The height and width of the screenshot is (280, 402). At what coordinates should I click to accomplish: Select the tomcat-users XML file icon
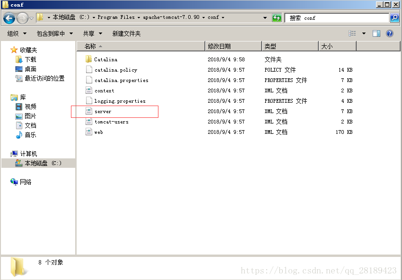[89, 121]
